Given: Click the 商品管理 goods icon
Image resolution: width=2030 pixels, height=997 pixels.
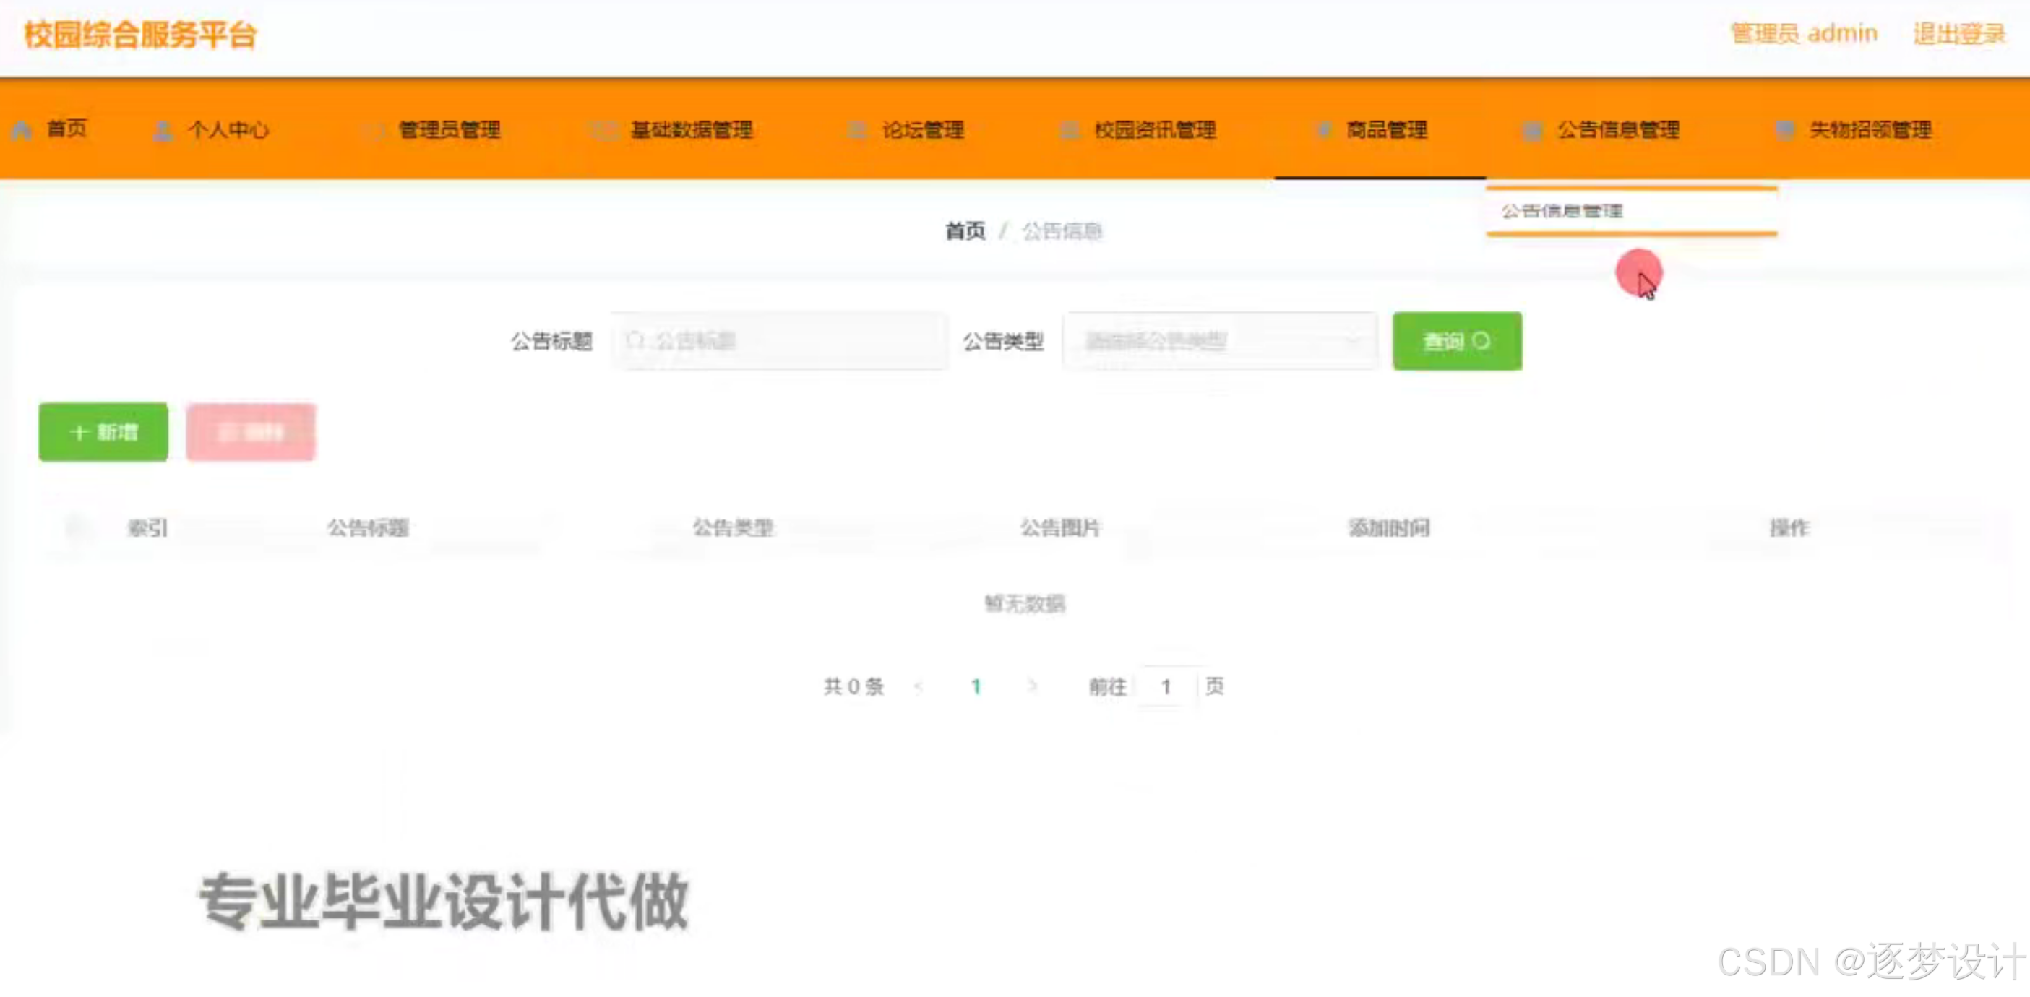Looking at the screenshot, I should (x=1325, y=131).
